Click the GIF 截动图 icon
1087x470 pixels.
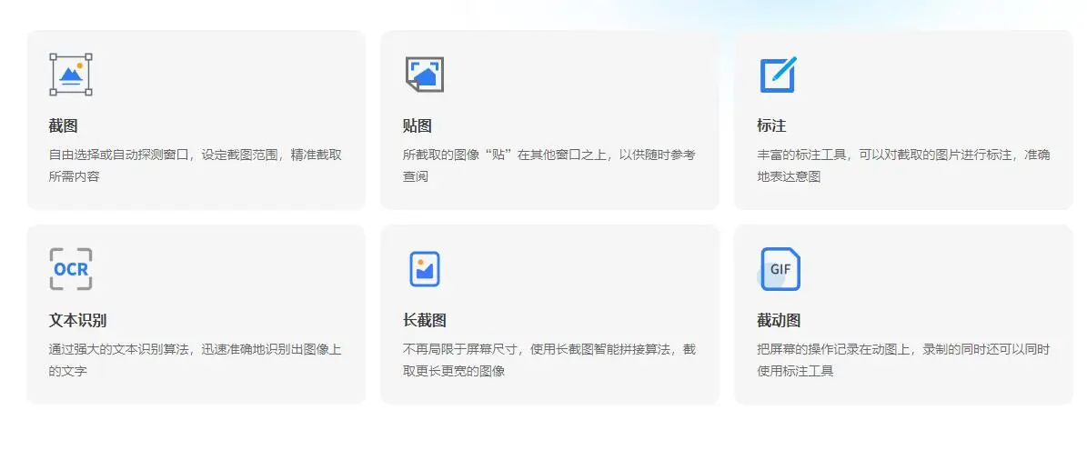pos(779,269)
